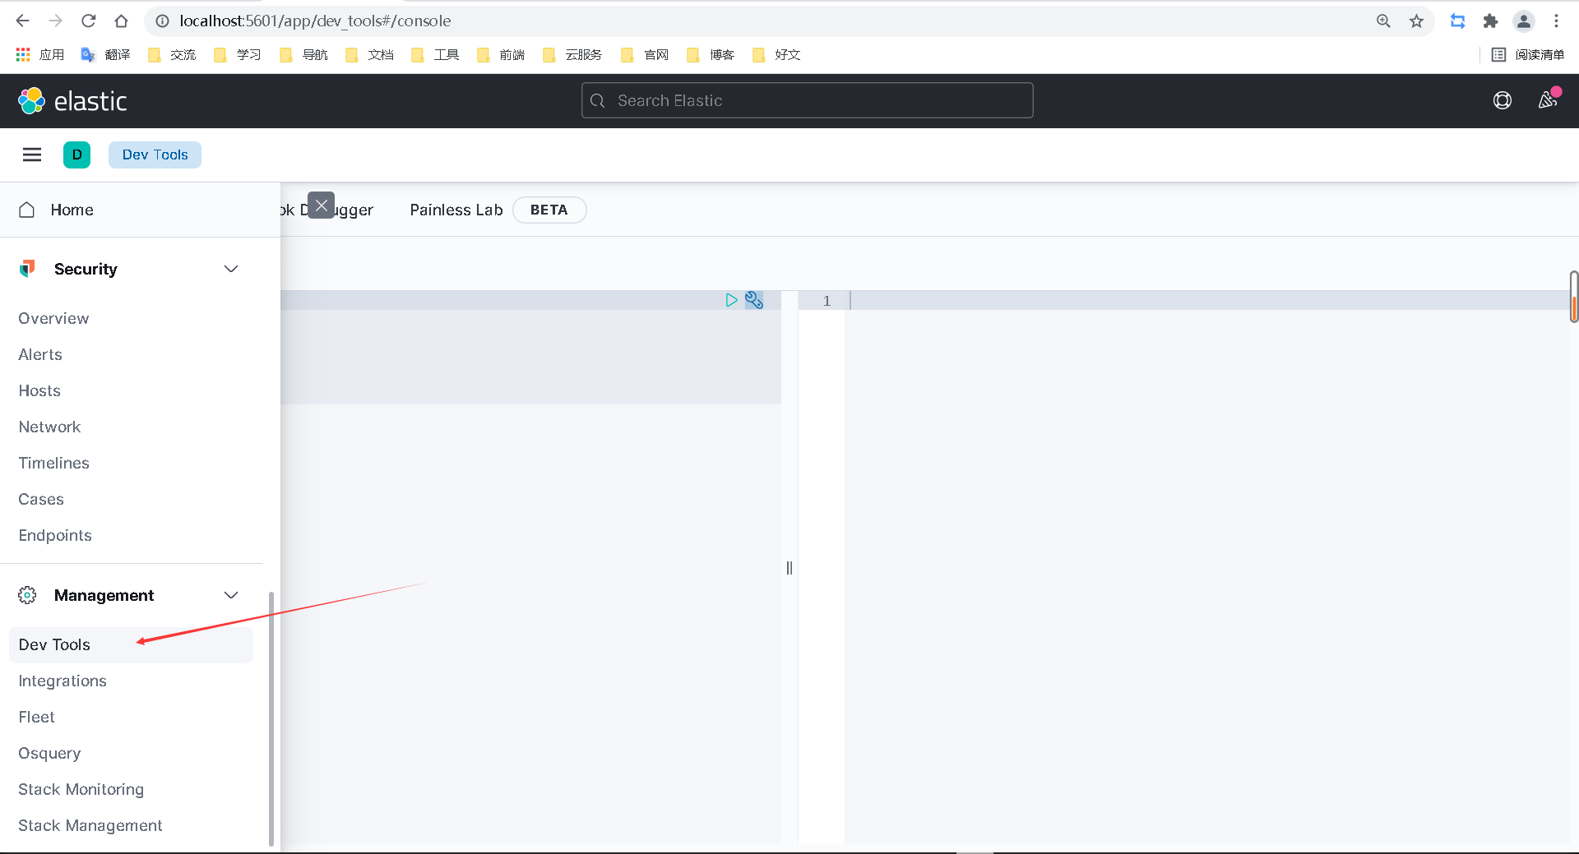Viewport: 1579px width, 854px height.
Task: Open Fleet under Management
Action: pos(37,717)
